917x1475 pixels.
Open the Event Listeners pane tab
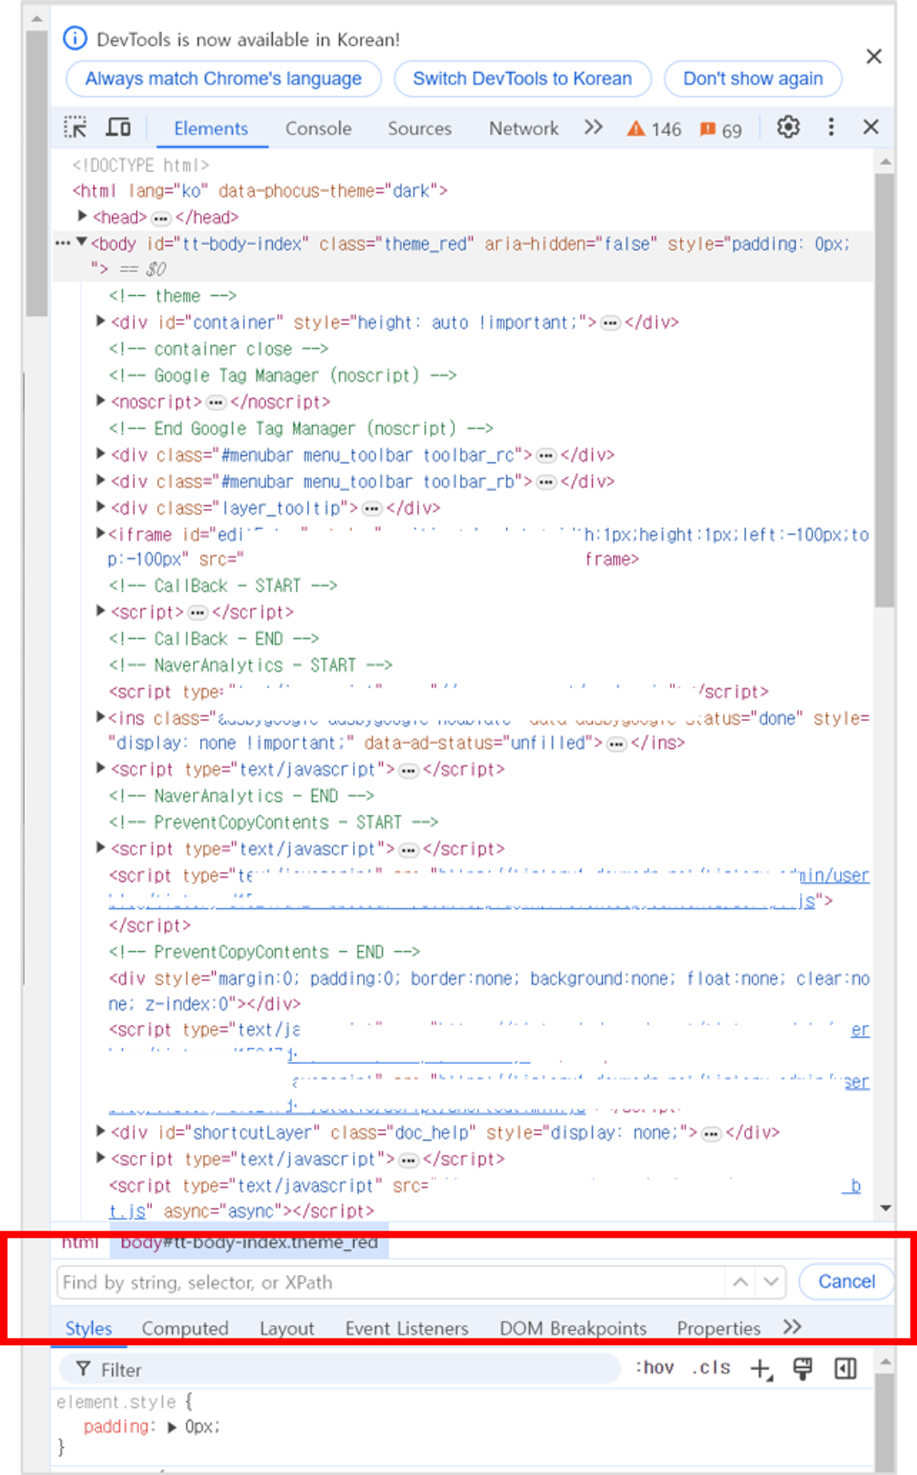(x=407, y=1329)
